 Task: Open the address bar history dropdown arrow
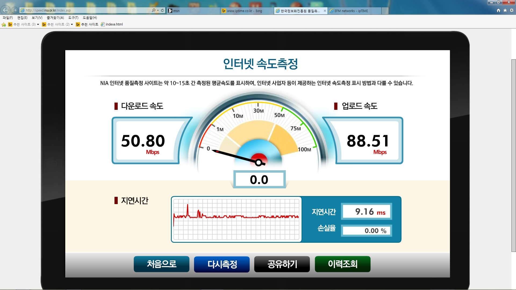pyautogui.click(x=158, y=10)
